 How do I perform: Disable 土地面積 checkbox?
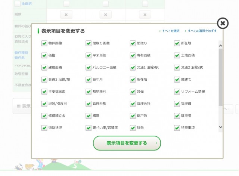coord(177,55)
